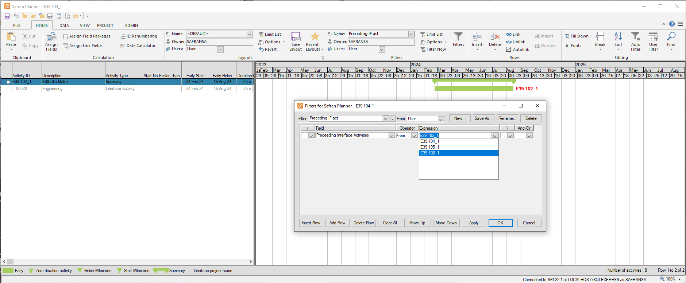Click Apply button in Filters dialog
The image size is (686, 283).
474,223
